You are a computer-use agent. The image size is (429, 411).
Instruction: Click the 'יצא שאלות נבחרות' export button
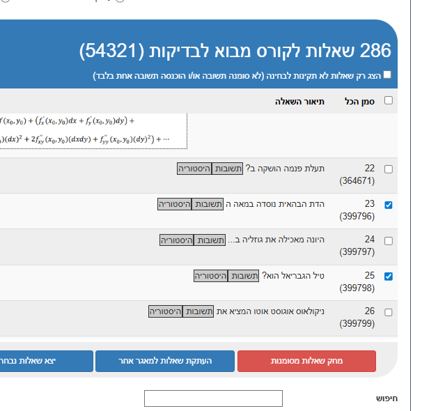[45, 361]
